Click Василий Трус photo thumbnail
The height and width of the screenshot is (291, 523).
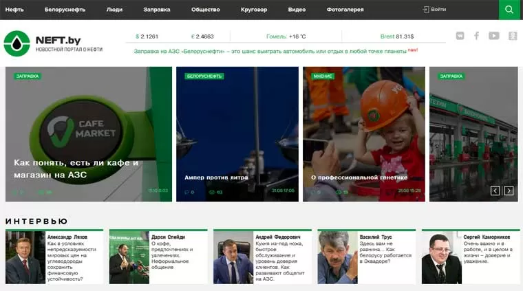[338, 257]
